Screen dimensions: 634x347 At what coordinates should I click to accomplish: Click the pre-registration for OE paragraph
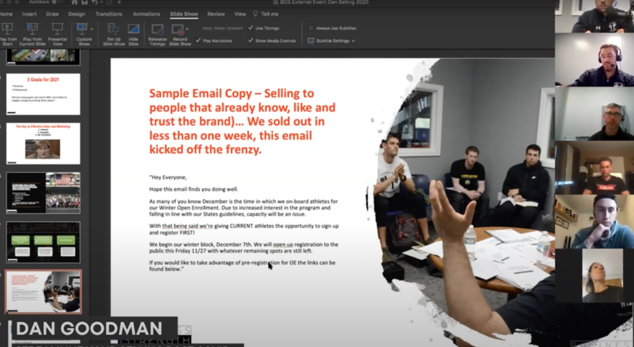[x=242, y=266]
